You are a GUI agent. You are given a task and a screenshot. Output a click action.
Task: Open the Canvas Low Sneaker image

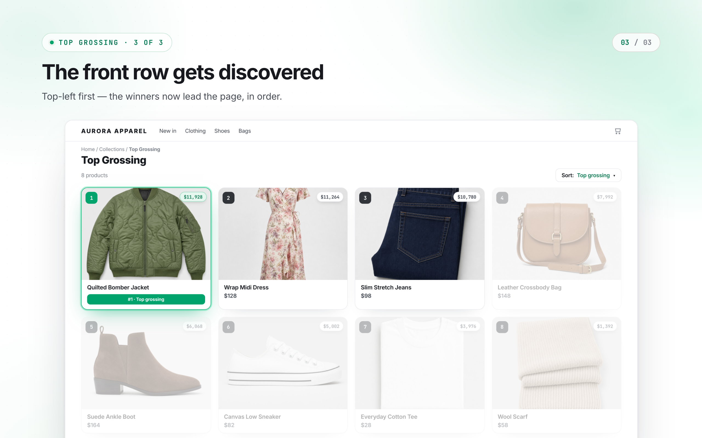coord(283,363)
